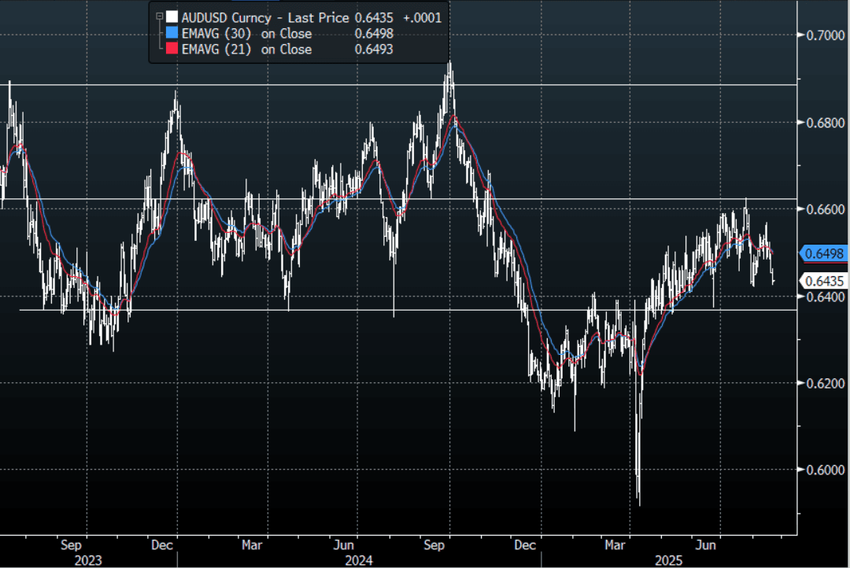Click the blue EMAVG (30) color swatch
Image resolution: width=850 pixels, height=568 pixels.
click(x=173, y=33)
